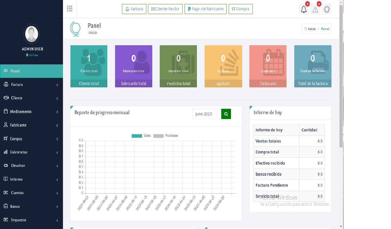Search monthly report with magnifier button
This screenshot has height=229, width=391.
[x=226, y=114]
